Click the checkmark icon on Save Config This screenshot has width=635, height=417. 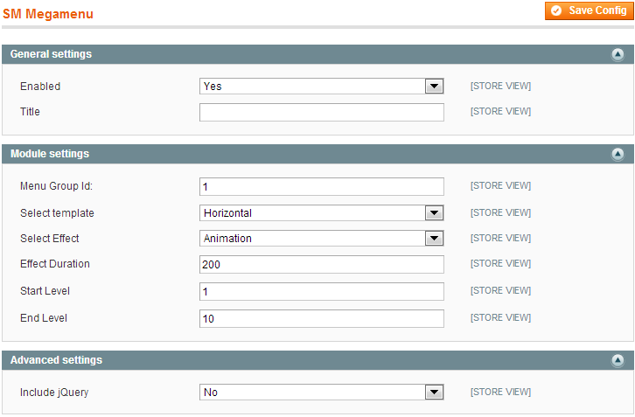pos(556,10)
